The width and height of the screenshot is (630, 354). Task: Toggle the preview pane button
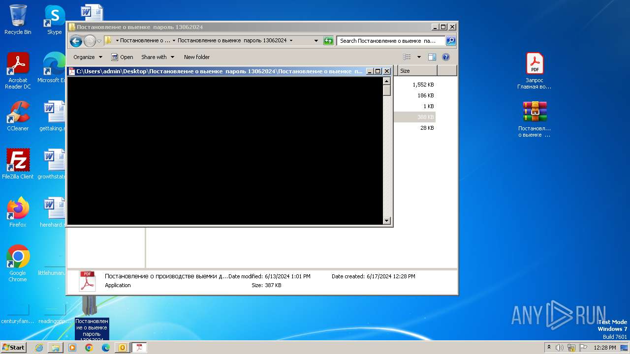[432, 57]
